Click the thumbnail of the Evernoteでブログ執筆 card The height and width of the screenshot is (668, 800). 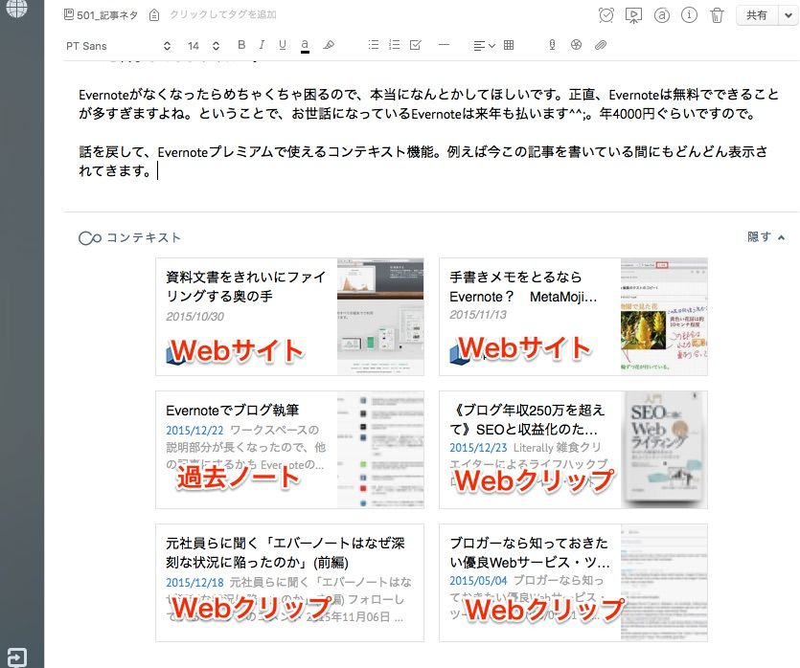pyautogui.click(x=380, y=450)
